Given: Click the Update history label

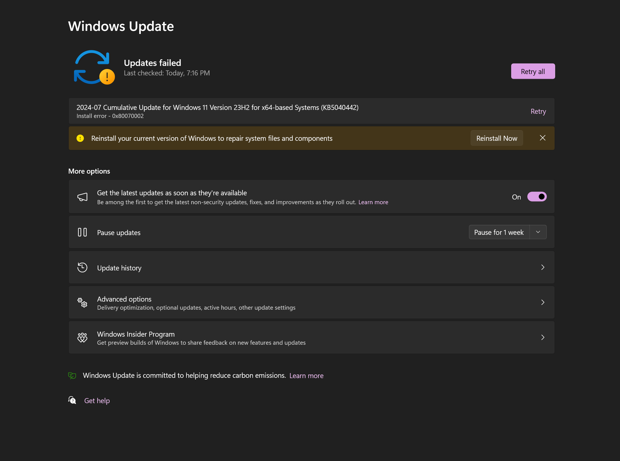Looking at the screenshot, I should (119, 268).
